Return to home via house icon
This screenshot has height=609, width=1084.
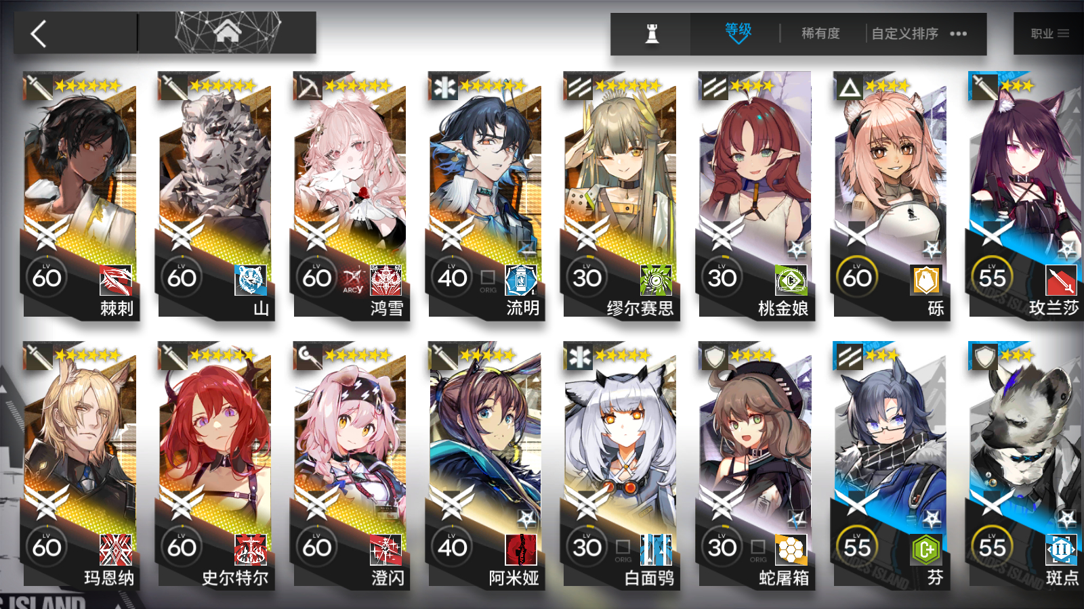228,31
